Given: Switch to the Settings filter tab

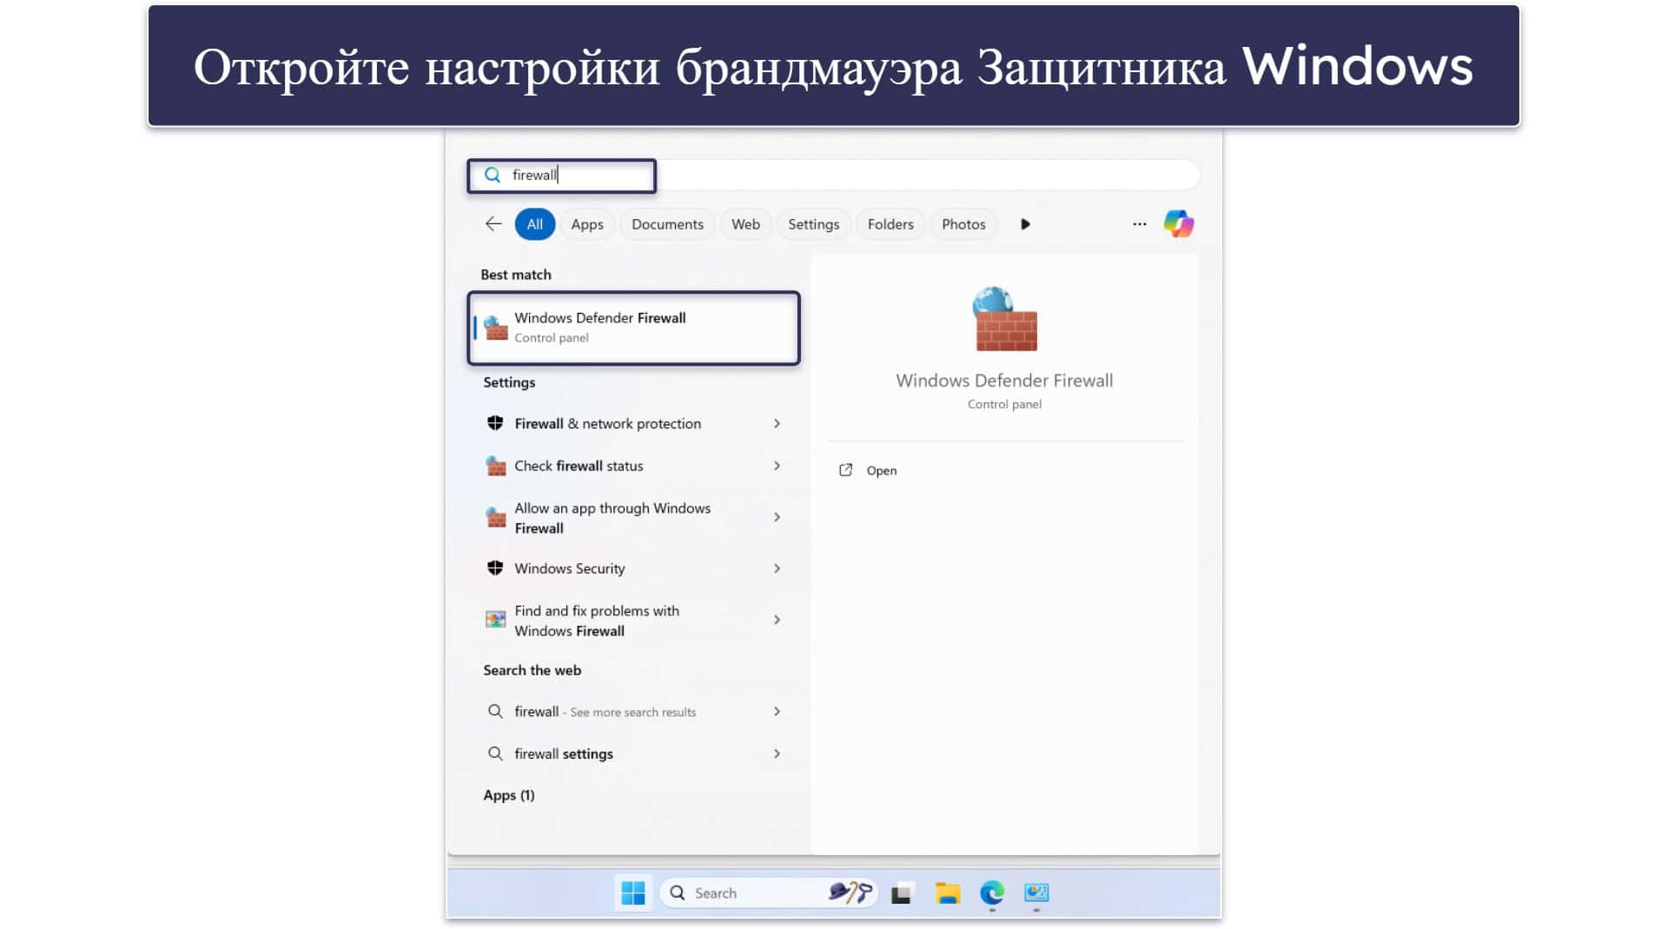Looking at the screenshot, I should click(813, 224).
